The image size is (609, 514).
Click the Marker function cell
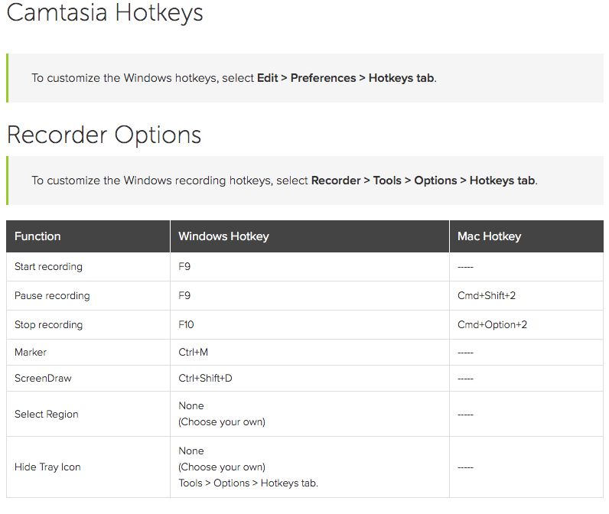(31, 353)
